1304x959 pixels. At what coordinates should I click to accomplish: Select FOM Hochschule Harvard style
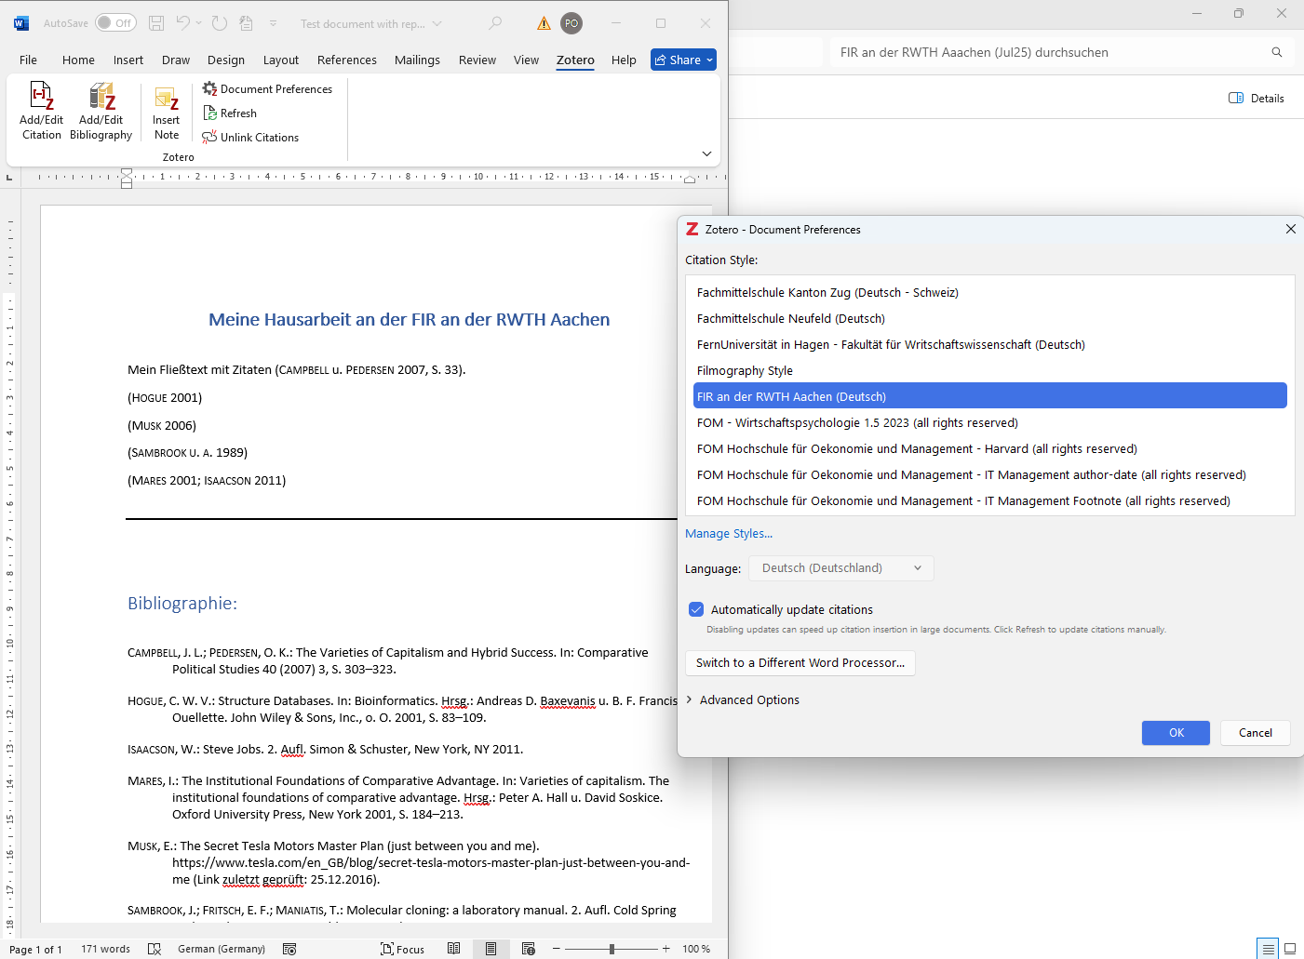[990, 448]
